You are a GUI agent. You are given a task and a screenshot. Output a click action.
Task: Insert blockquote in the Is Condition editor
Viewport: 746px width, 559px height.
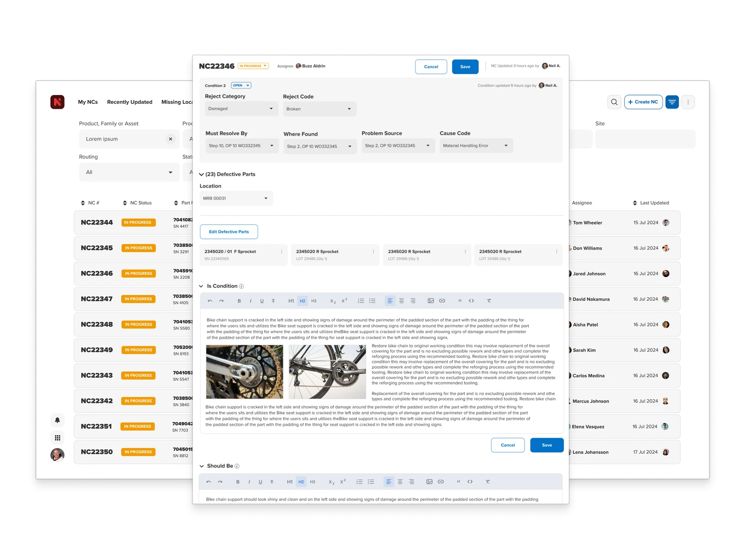460,301
